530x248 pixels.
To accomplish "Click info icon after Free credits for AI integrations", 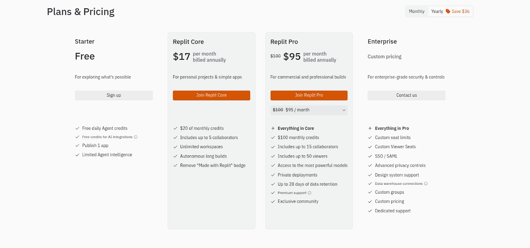I will 136,137.
